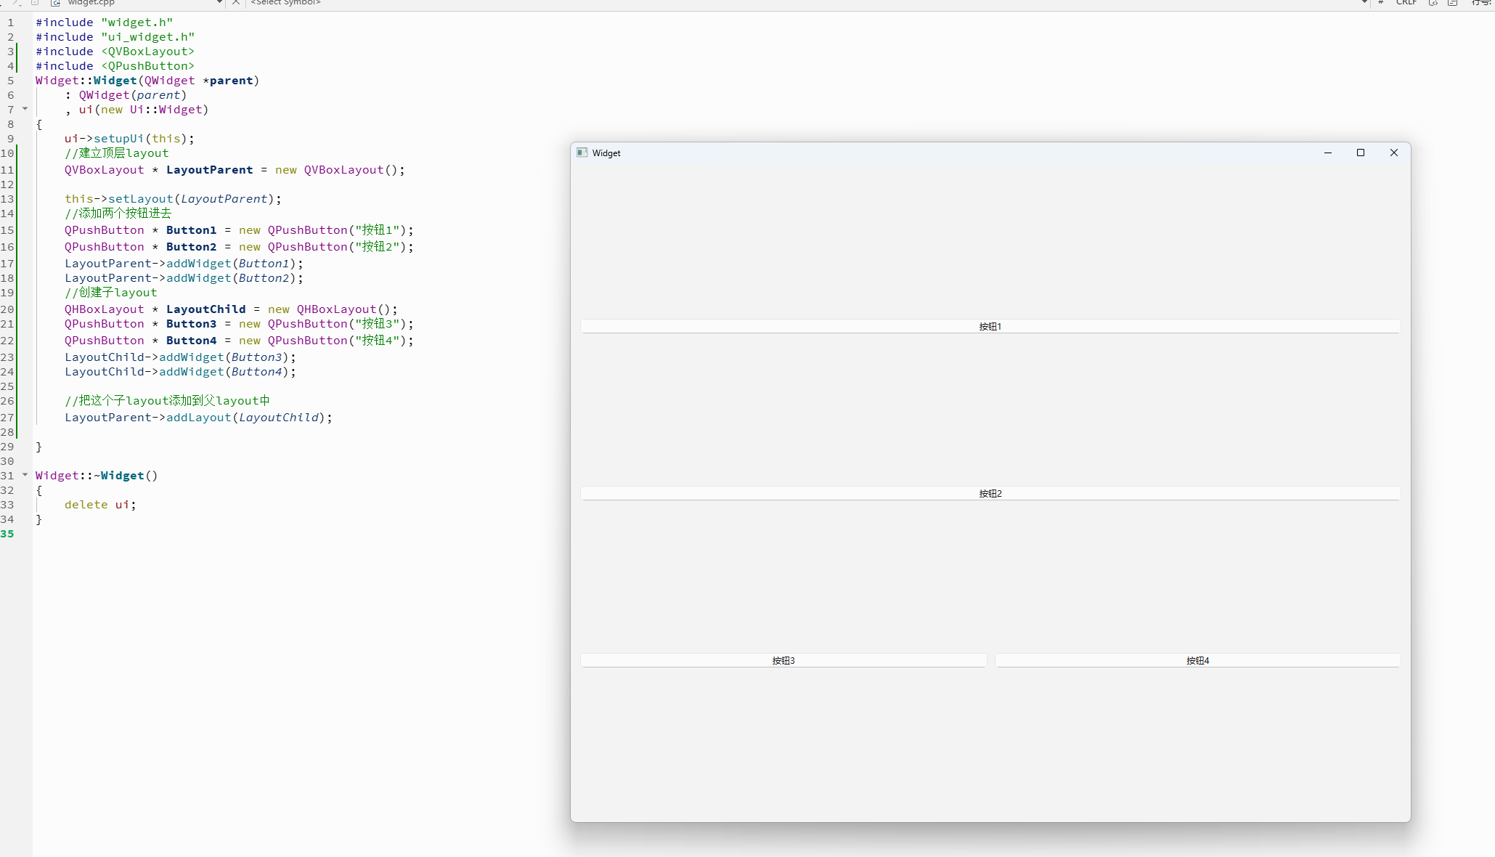The image size is (1495, 857).
Task: Collapse the destructor fold arrow at line 31
Action: coord(25,475)
